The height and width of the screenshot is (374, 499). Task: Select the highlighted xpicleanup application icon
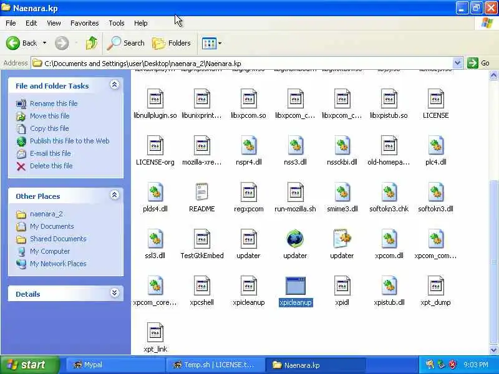[295, 285]
